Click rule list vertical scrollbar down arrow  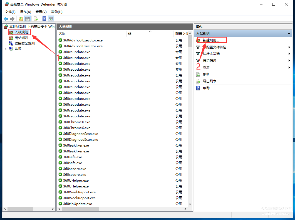click(x=190, y=204)
